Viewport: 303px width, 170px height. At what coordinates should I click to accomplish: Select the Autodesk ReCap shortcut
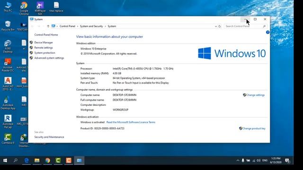coord(8,122)
